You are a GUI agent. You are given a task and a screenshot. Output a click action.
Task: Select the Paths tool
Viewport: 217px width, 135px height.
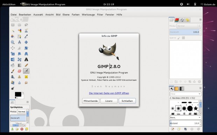tap(19, 36)
